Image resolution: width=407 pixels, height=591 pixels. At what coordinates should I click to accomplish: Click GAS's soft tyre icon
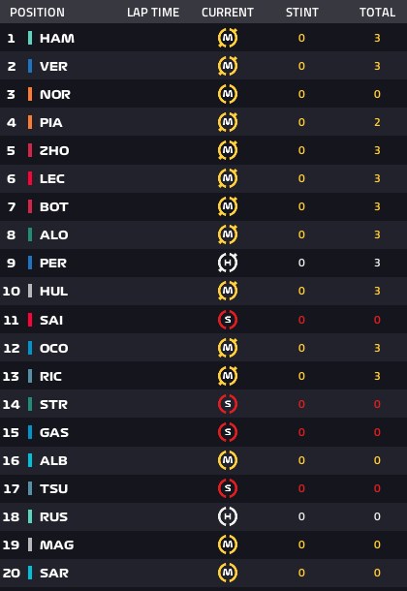coord(228,432)
